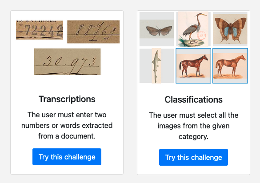
Task: Select the heron bird illustration
Action: (193, 29)
